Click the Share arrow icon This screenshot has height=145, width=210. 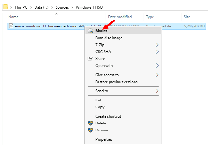[x=90, y=58]
